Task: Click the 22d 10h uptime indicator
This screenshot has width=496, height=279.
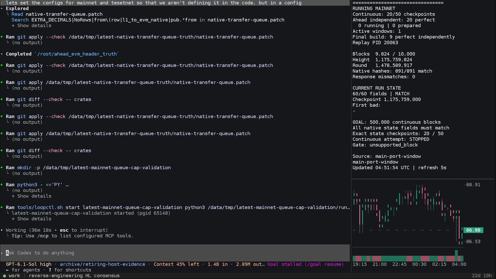Action: [x=482, y=276]
